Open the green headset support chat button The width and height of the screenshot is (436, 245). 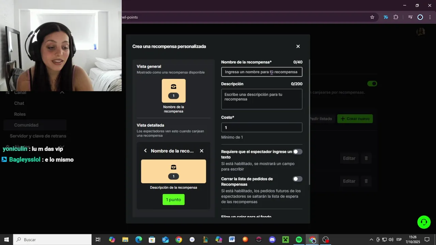[x=424, y=222]
